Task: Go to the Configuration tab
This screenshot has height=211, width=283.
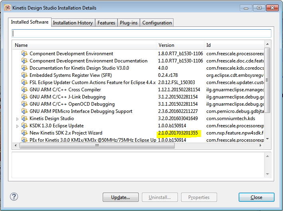Action: tap(157, 23)
